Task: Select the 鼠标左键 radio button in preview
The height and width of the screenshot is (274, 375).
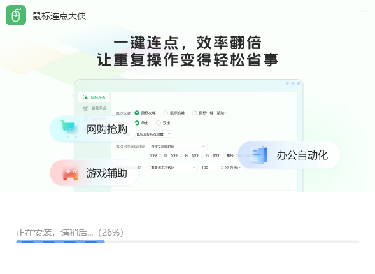Action: [x=137, y=113]
